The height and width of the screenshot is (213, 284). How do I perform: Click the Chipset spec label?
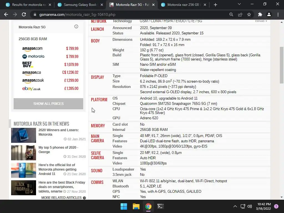(119, 104)
